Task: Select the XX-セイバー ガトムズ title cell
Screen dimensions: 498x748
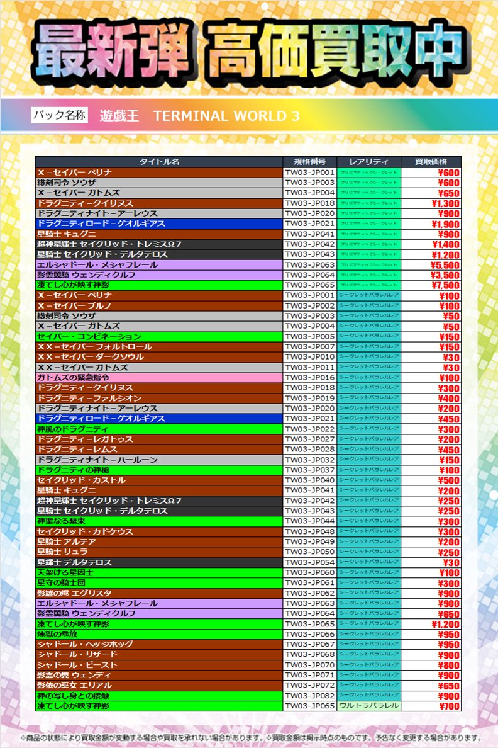Action: (159, 367)
